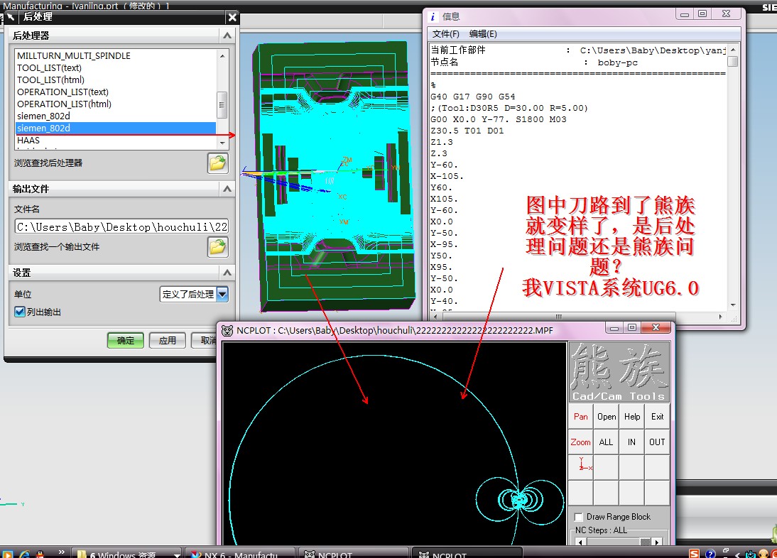Click IN to zoom into the plot

coord(632,442)
